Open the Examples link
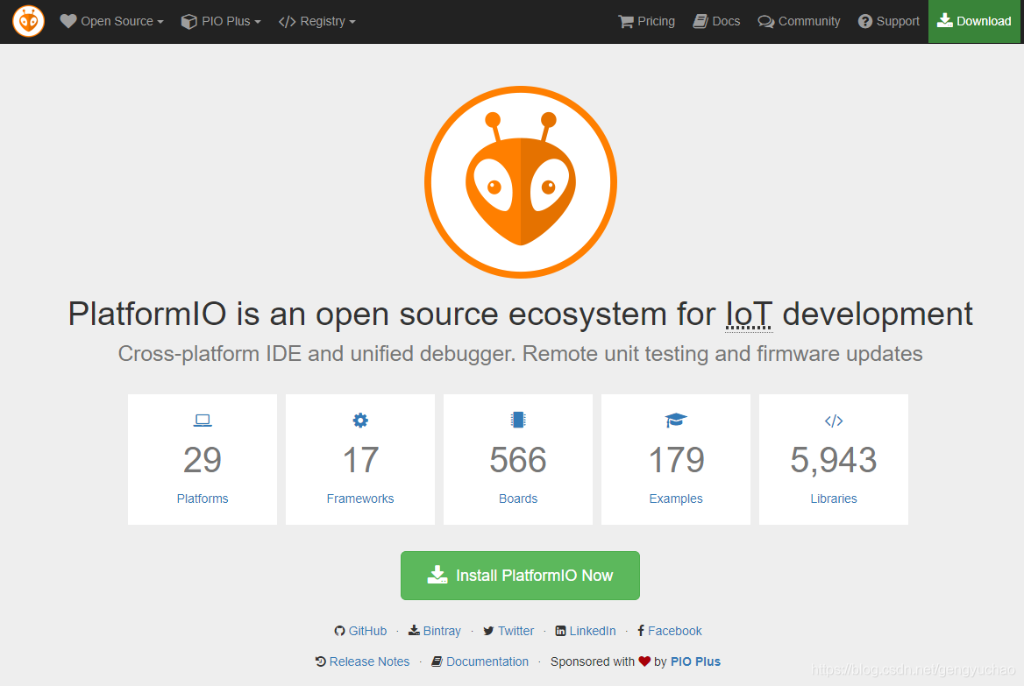 pyautogui.click(x=676, y=499)
